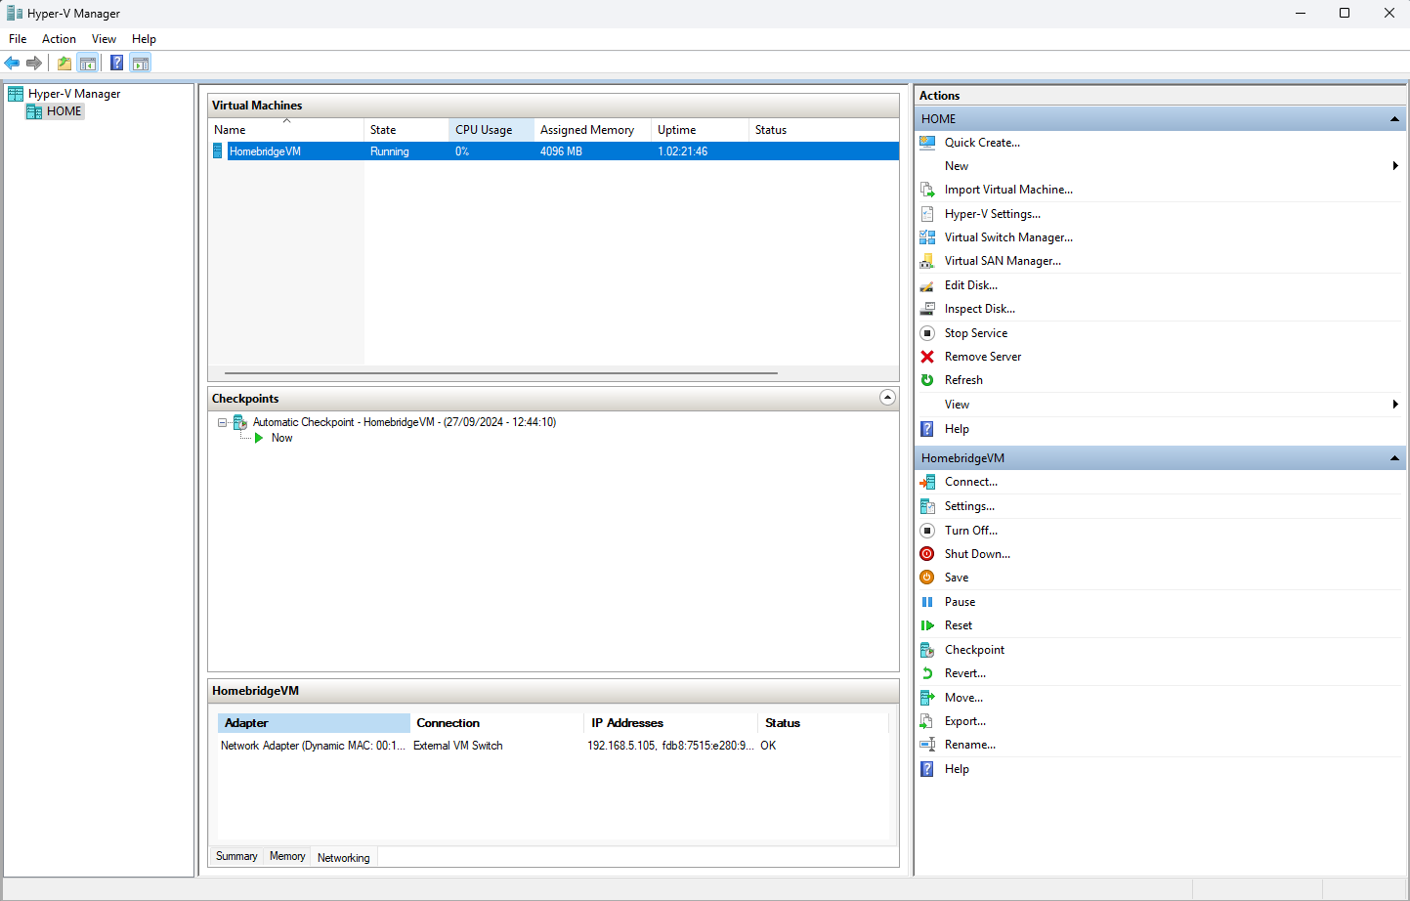This screenshot has height=901, width=1410.
Task: Switch to the Networking tab
Action: coord(344,857)
